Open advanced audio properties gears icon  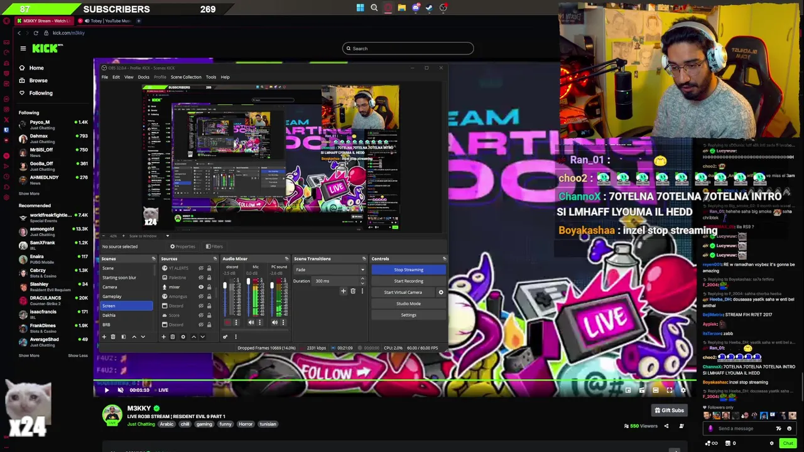[x=225, y=336]
